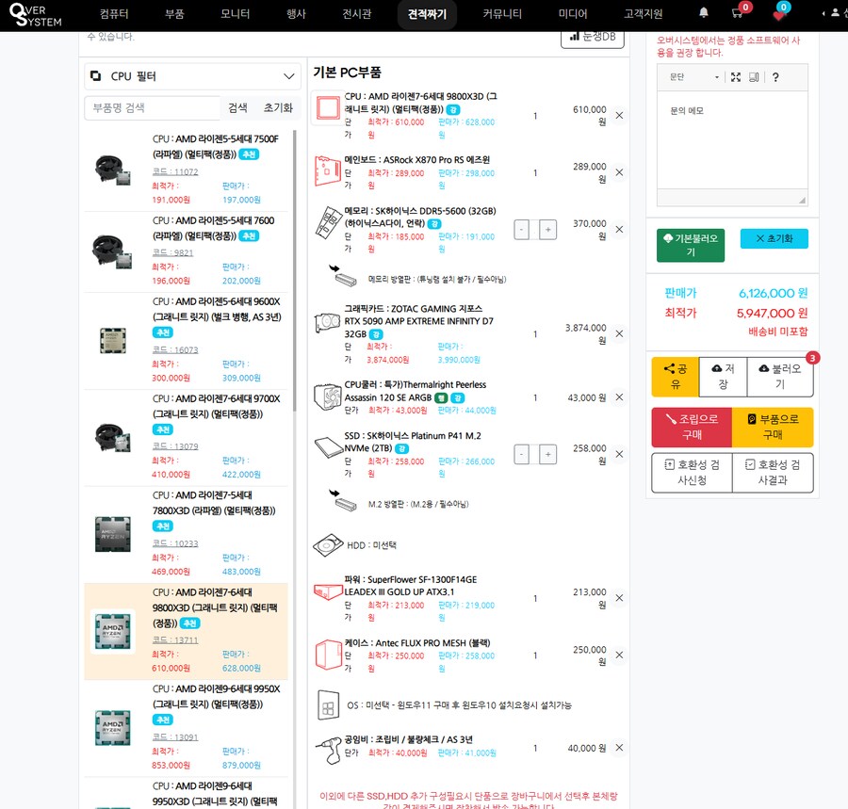Click the 조립으로 구매 button
This screenshot has width=848, height=809.
[x=692, y=427]
